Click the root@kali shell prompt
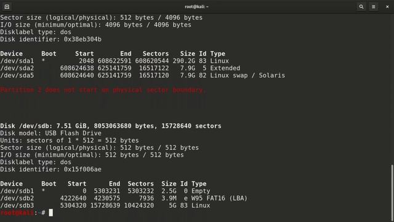This screenshot has width=394, height=222. (23, 213)
